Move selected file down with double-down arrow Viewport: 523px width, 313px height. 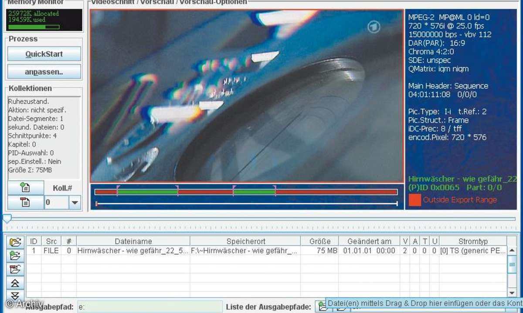[15, 296]
